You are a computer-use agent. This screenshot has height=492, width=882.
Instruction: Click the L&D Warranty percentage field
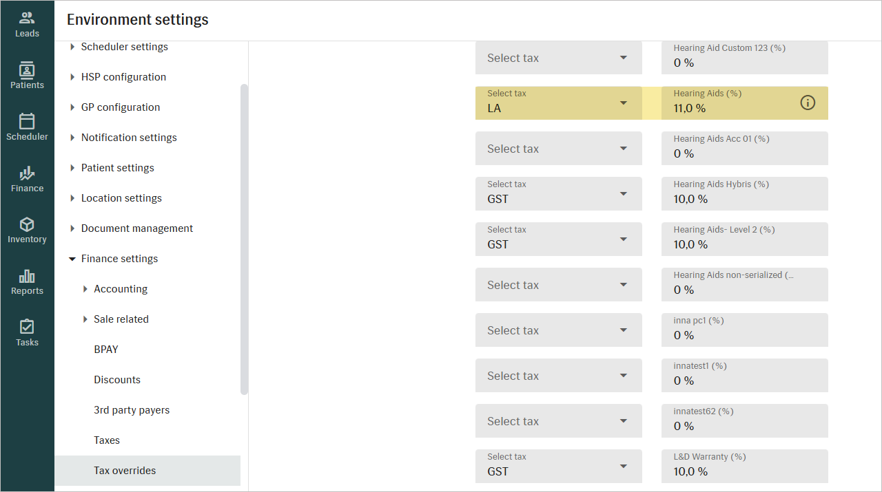[744, 467]
